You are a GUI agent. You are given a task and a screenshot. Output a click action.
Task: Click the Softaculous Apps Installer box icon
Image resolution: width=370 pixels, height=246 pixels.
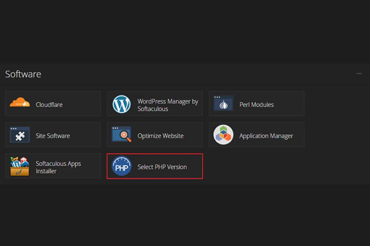click(x=20, y=166)
